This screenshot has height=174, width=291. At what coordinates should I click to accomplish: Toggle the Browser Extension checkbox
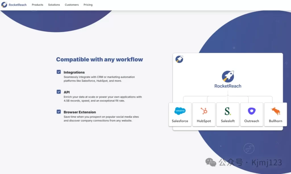(59, 112)
